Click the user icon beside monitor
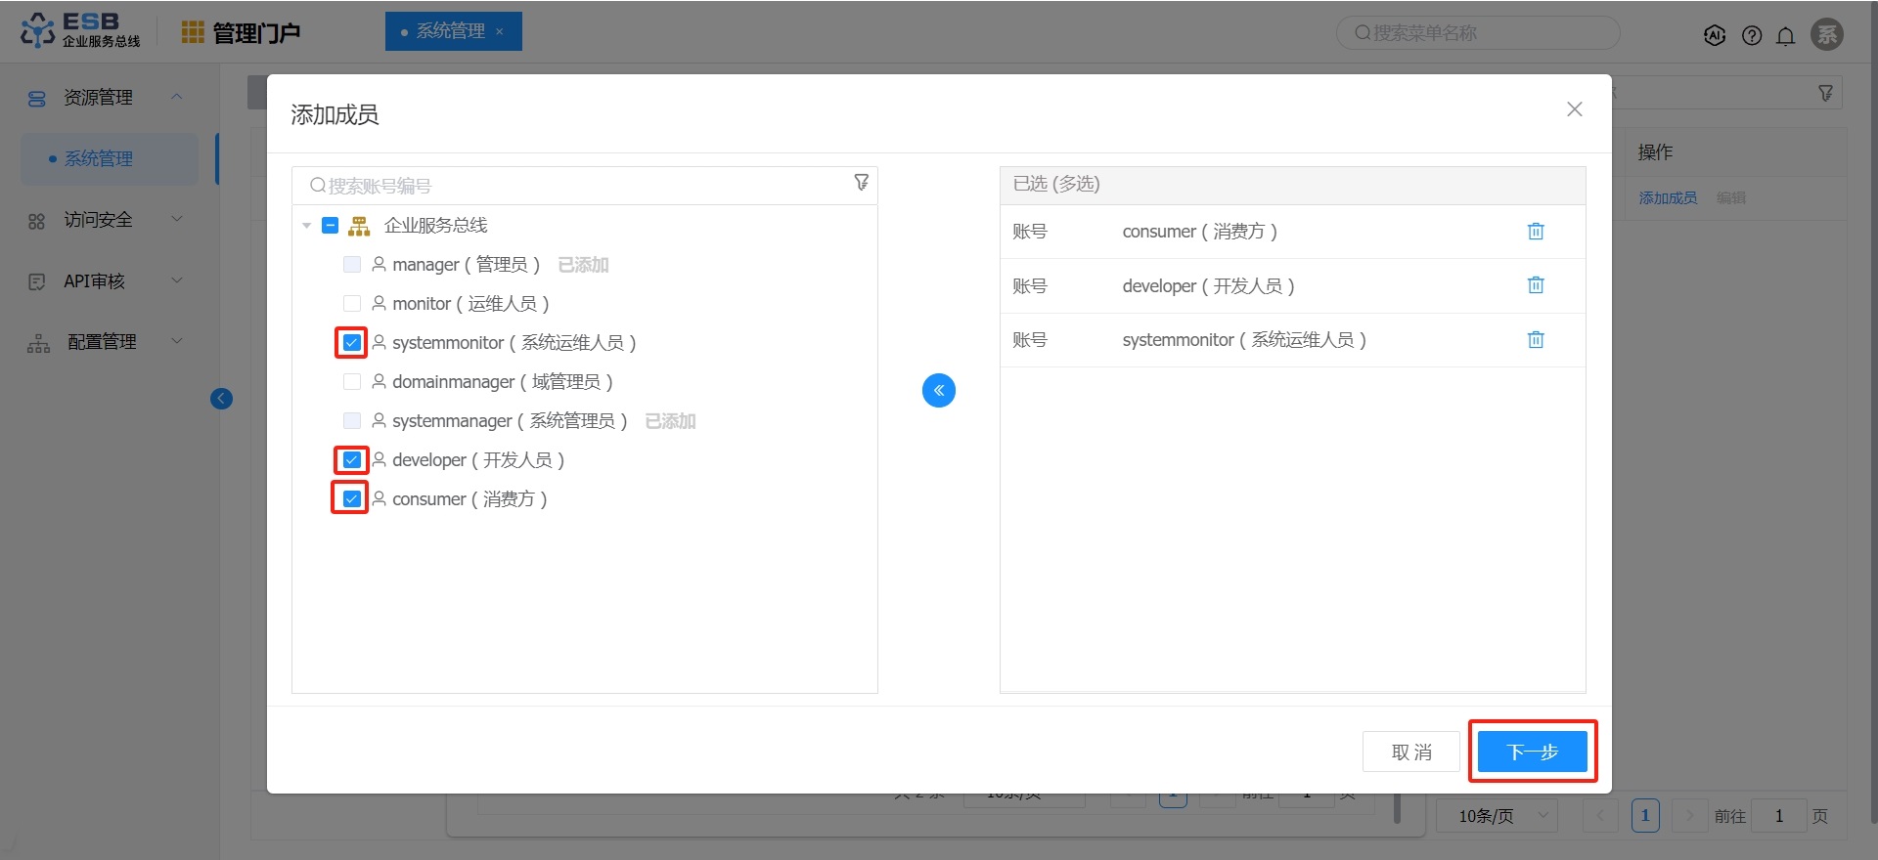1878x860 pixels. click(x=379, y=303)
